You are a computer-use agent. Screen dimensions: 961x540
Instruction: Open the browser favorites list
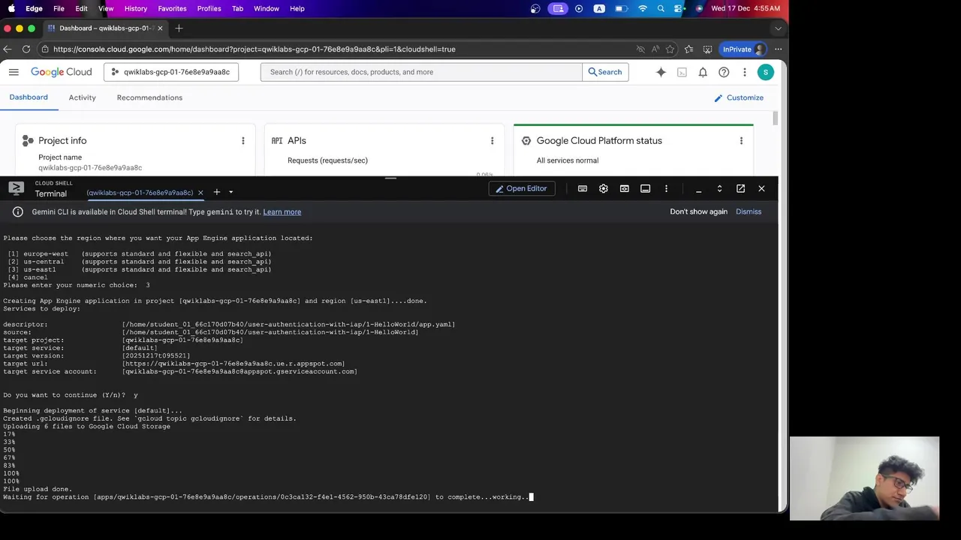[688, 49]
